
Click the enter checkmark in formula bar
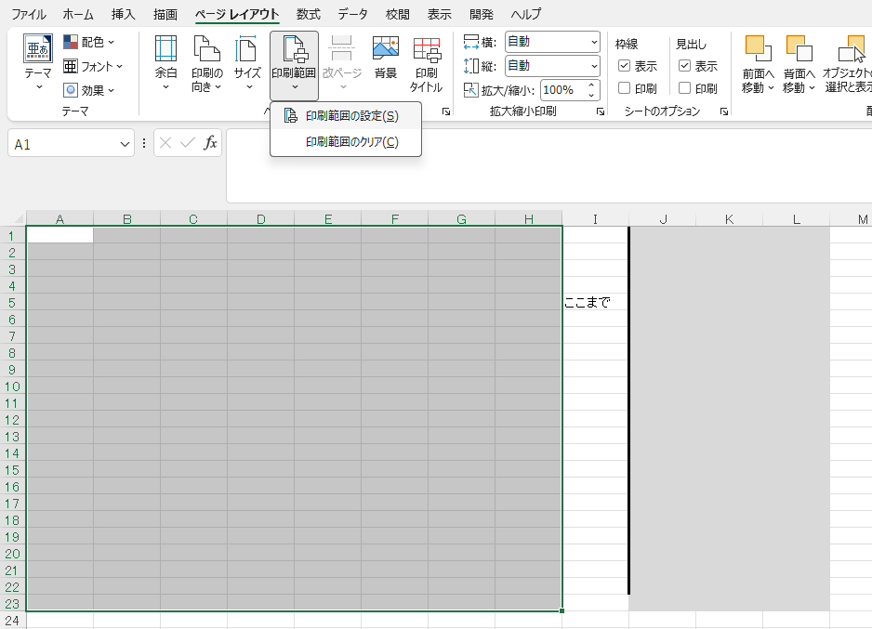tap(188, 143)
